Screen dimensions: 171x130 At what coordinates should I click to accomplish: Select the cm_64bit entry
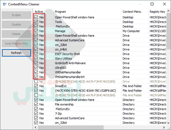point(61,49)
